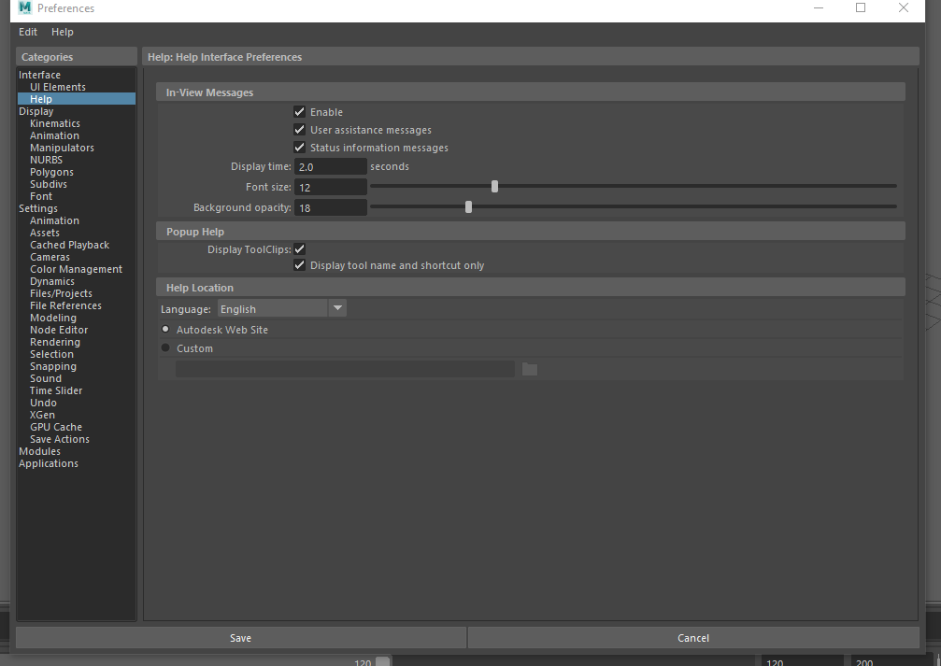
Task: Disable the Enable checkbox under In-View Messages
Action: pos(299,111)
